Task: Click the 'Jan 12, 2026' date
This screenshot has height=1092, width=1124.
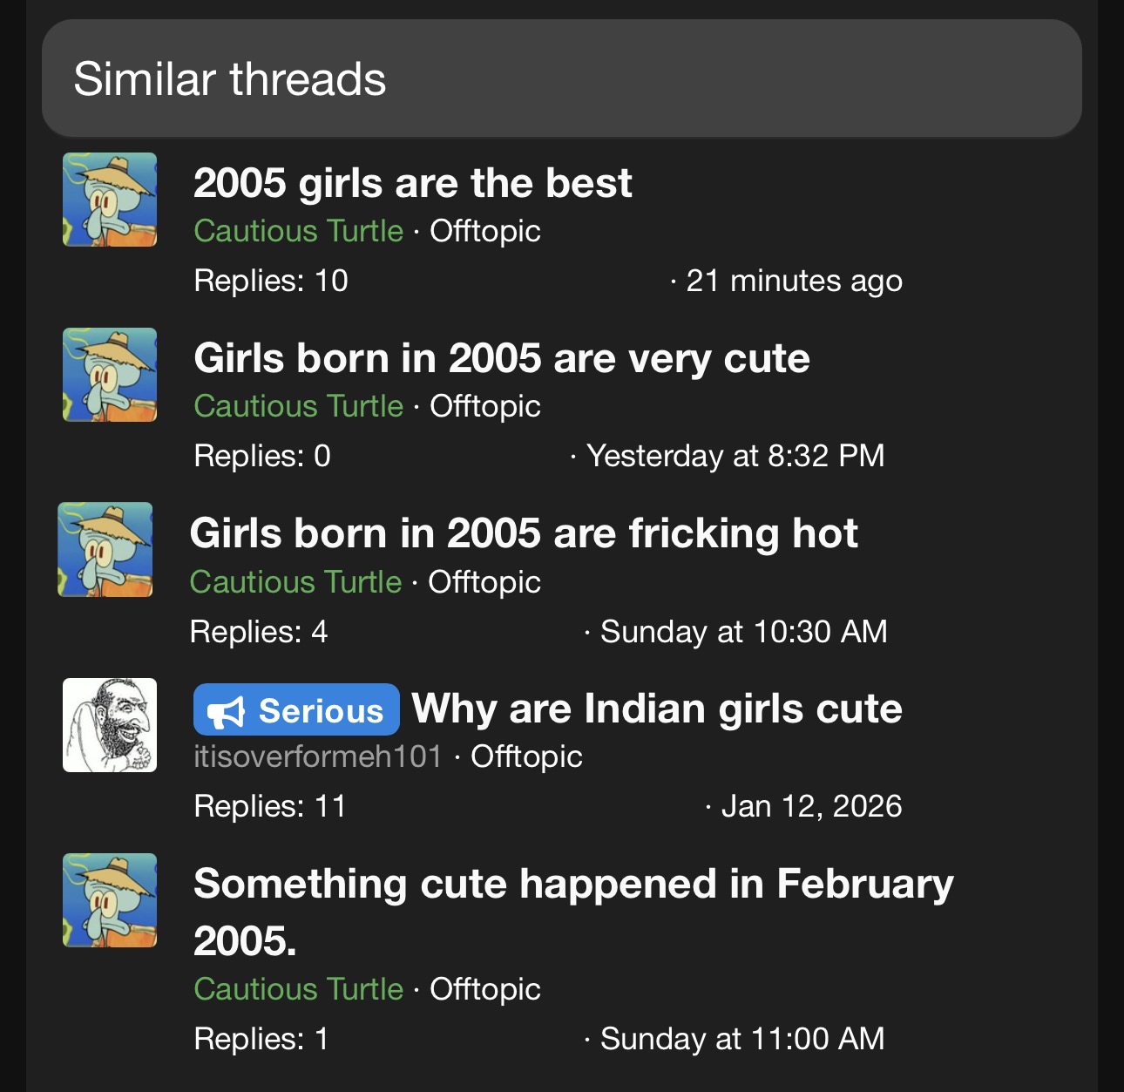Action: click(x=811, y=806)
